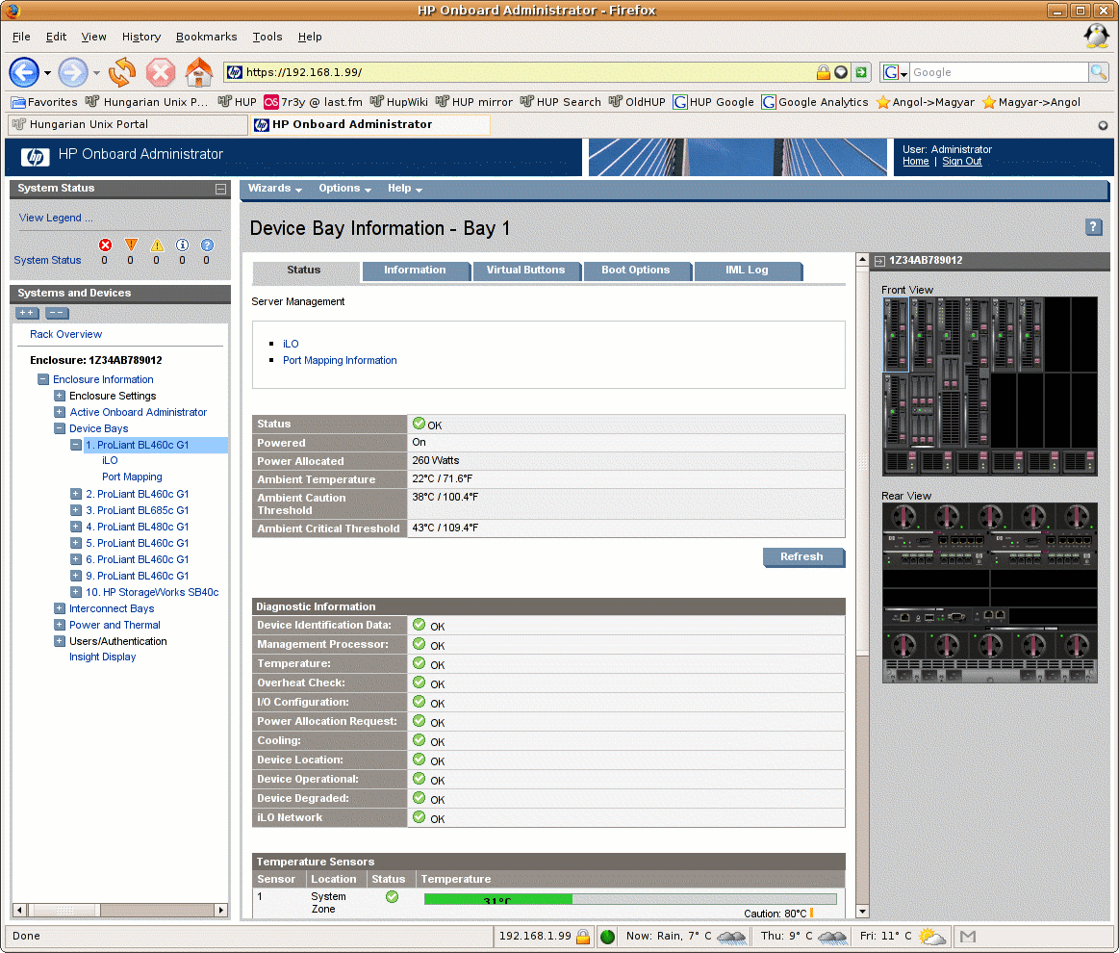This screenshot has height=953, width=1119.
Task: Stop loading with the red Stop icon
Action: (x=161, y=72)
